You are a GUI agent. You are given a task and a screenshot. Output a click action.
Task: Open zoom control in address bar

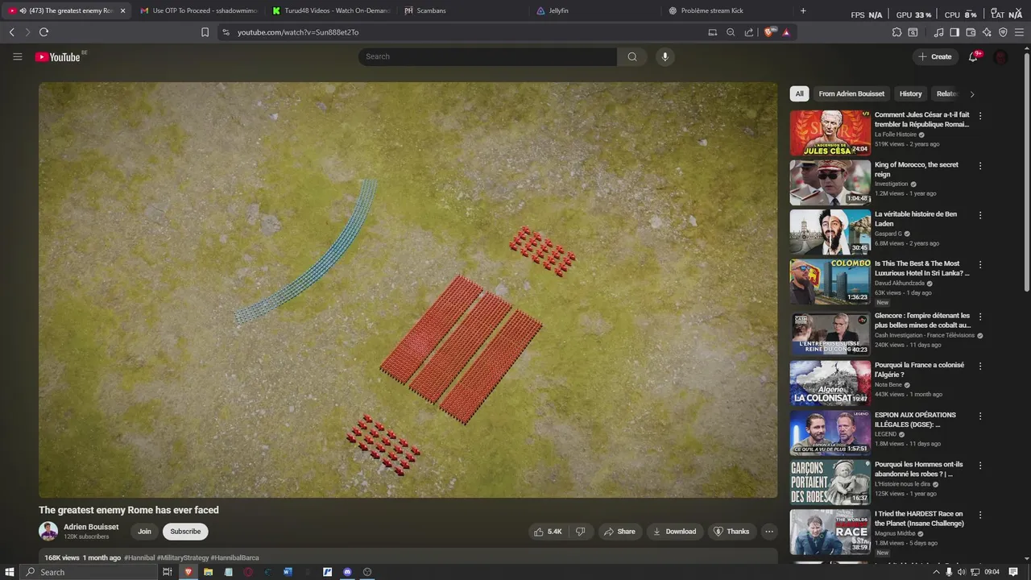point(731,32)
